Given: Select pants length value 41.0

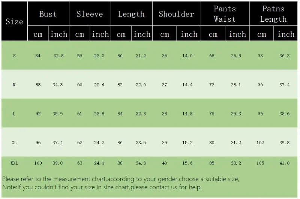Looking at the screenshot, I should (285, 163).
